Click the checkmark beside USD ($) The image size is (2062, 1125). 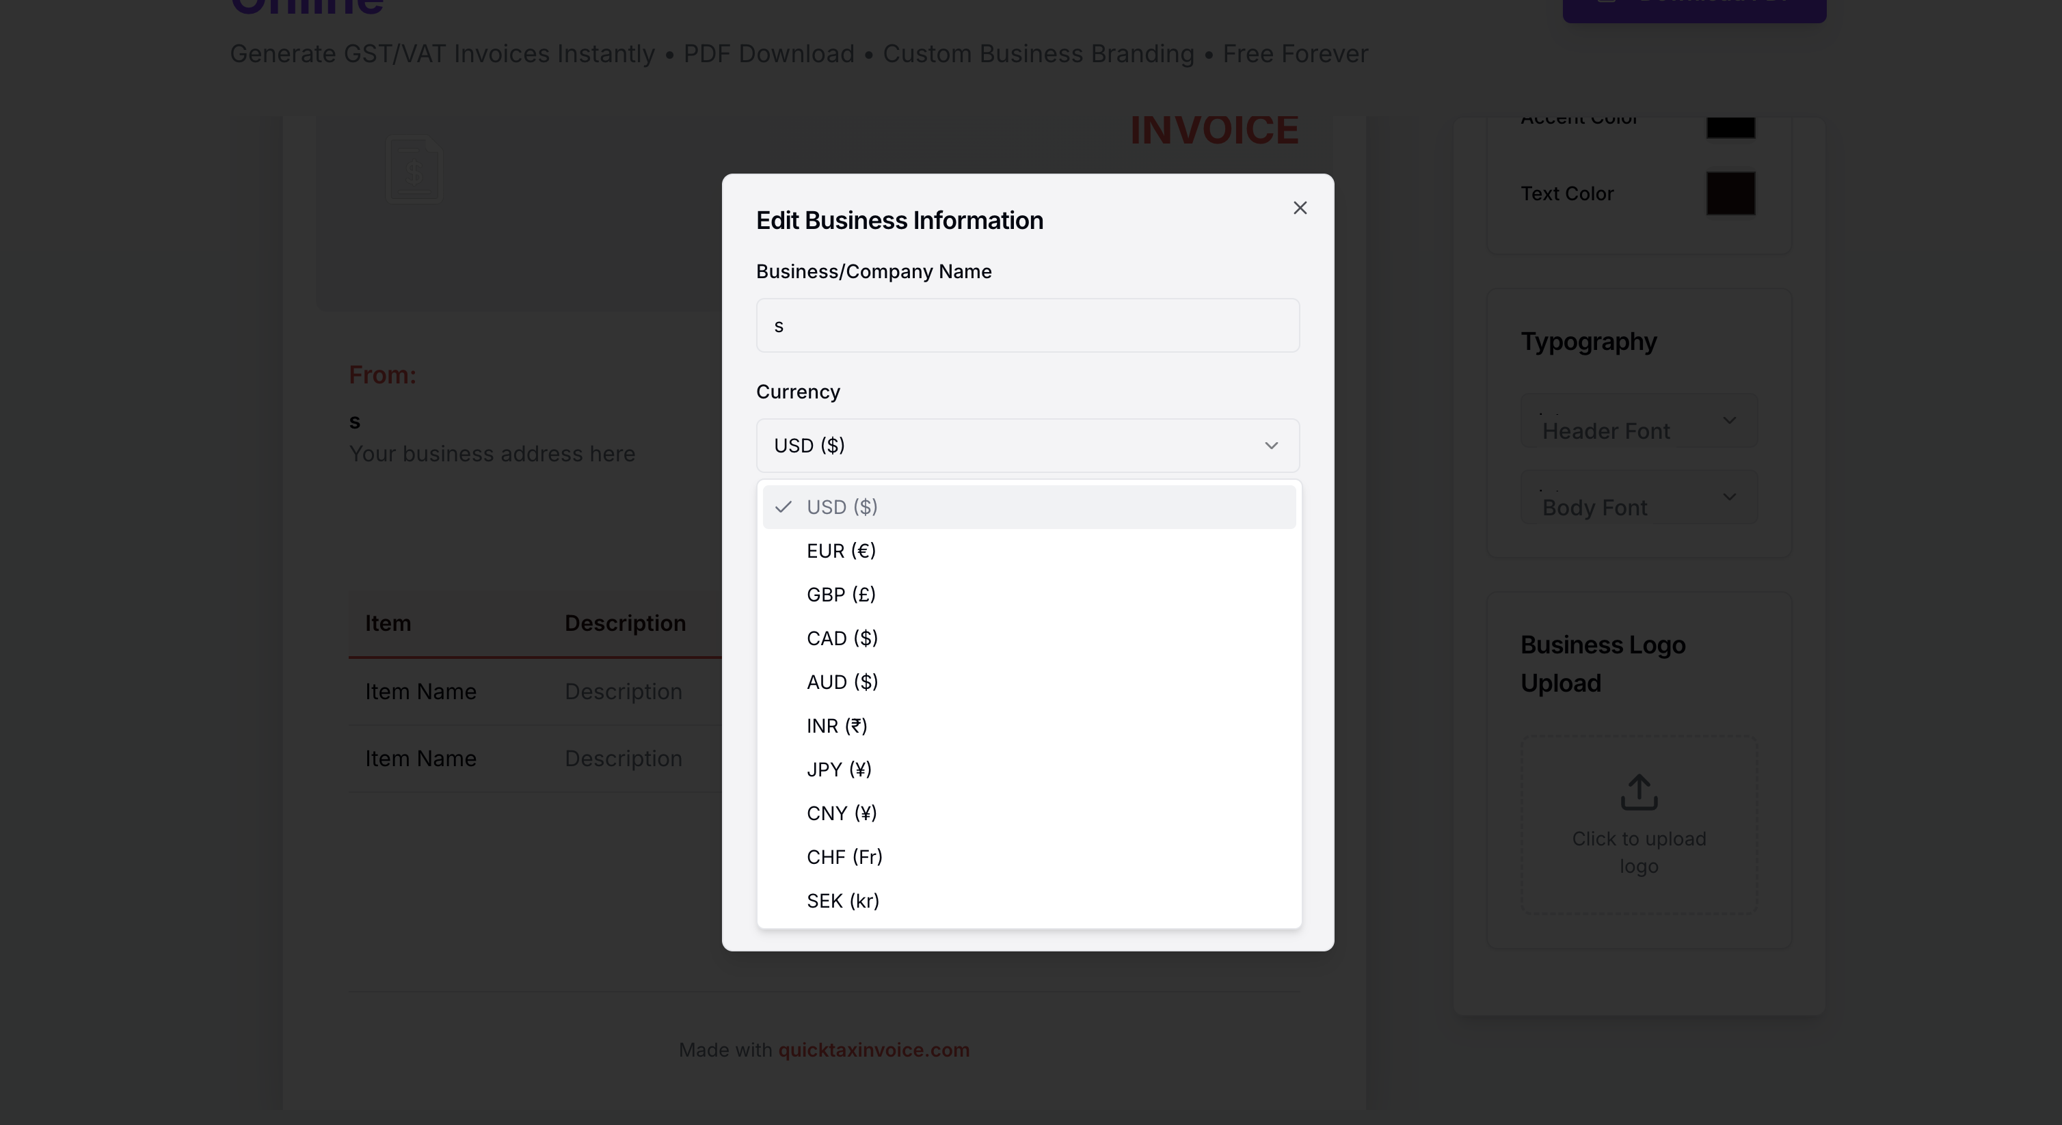(x=783, y=507)
